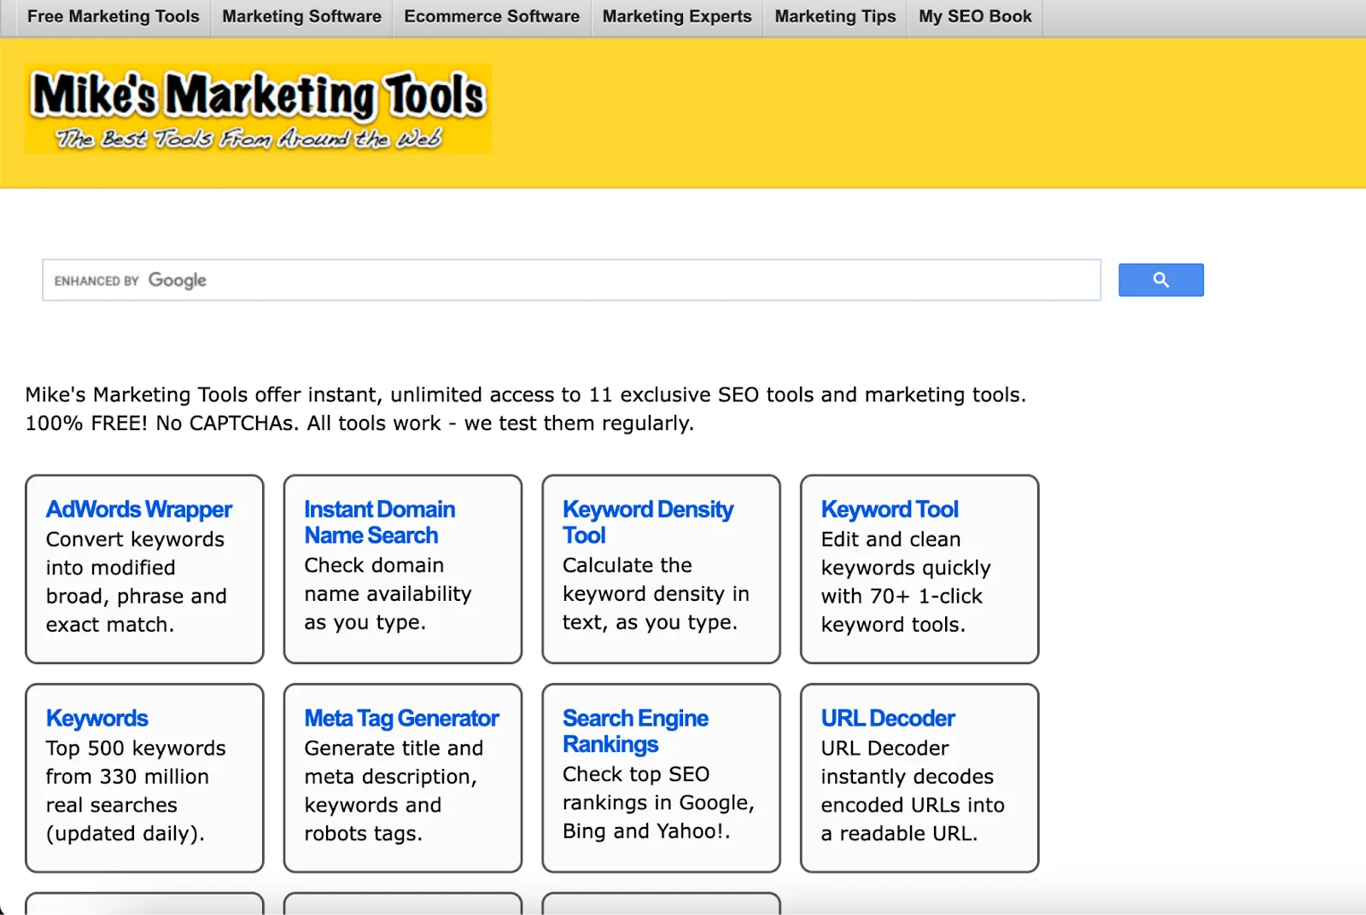Click text '100% FREE! No CAPTCHAs.'

[162, 423]
